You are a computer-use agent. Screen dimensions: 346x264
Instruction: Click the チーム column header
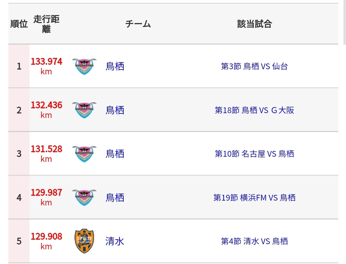(x=138, y=24)
